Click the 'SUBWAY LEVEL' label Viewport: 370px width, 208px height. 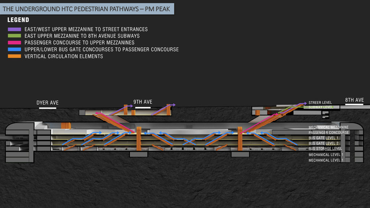tap(321, 107)
